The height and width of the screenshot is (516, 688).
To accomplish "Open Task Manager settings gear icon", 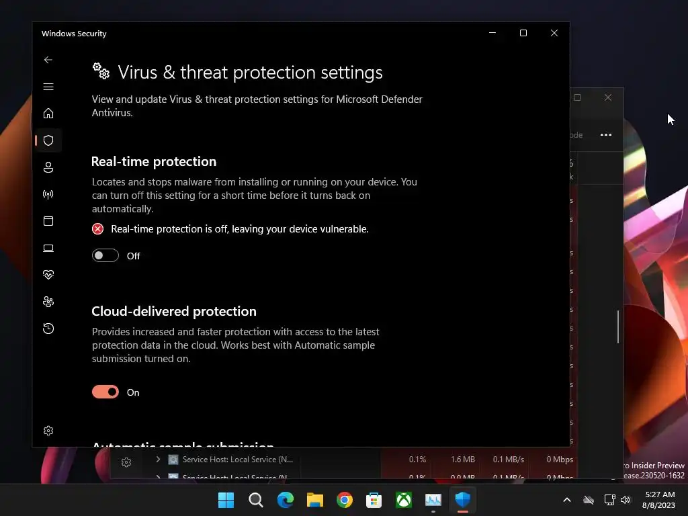I will coord(126,462).
